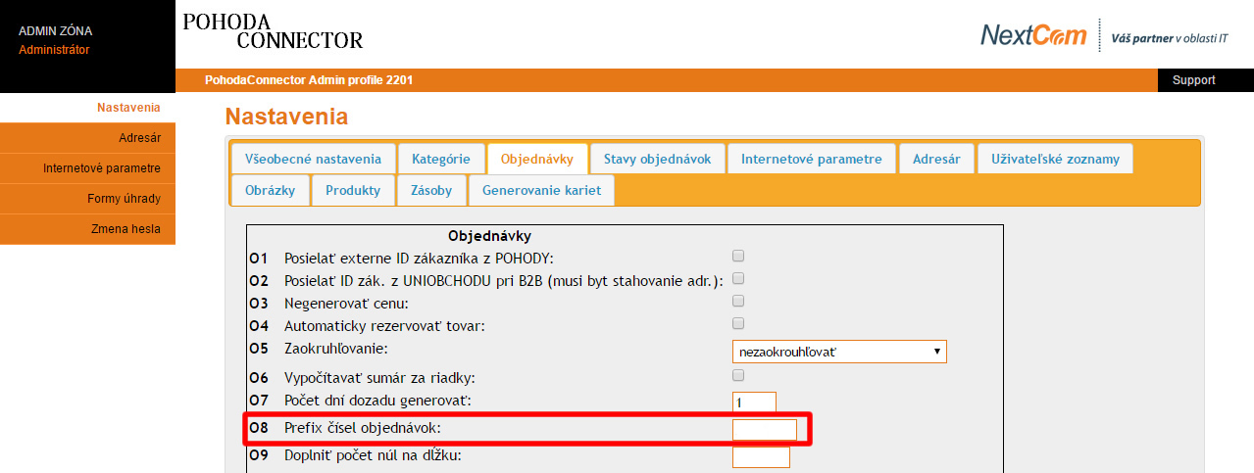Click the O7 Počet dní dozadu field
The width and height of the screenshot is (1254, 473).
tap(754, 402)
